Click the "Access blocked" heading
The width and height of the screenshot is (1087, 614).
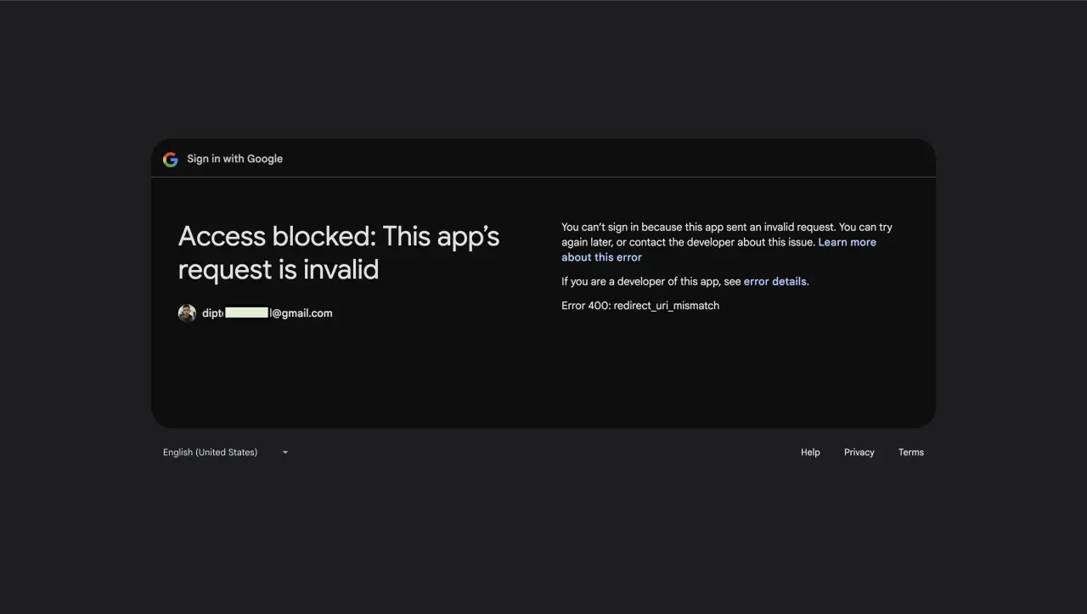338,252
